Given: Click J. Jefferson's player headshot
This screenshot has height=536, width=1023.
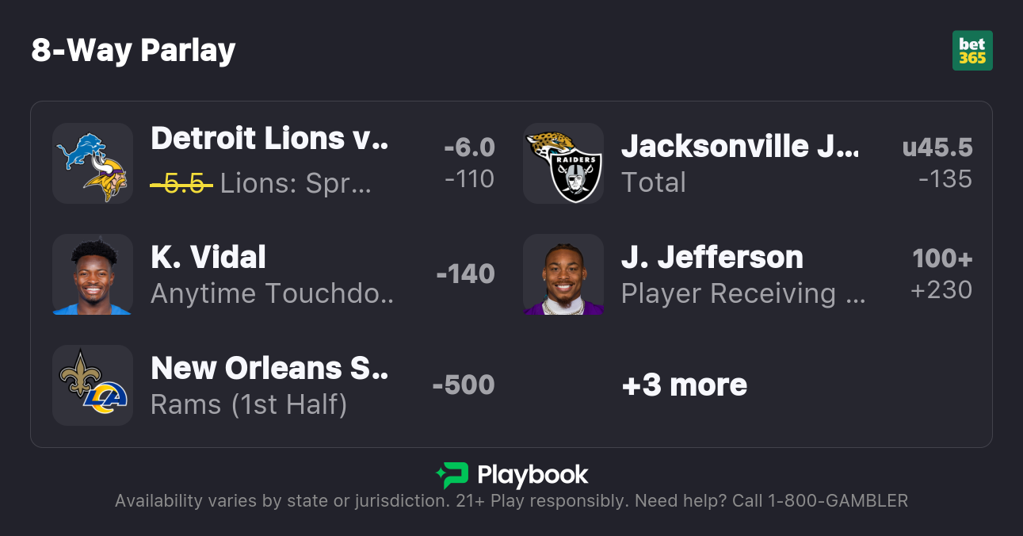Looking at the screenshot, I should (563, 274).
